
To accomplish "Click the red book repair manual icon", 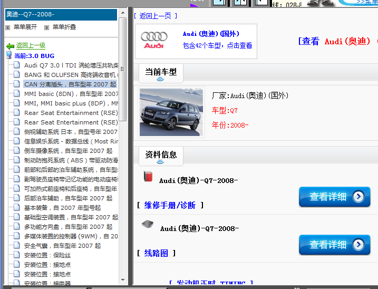I will (x=148, y=177).
